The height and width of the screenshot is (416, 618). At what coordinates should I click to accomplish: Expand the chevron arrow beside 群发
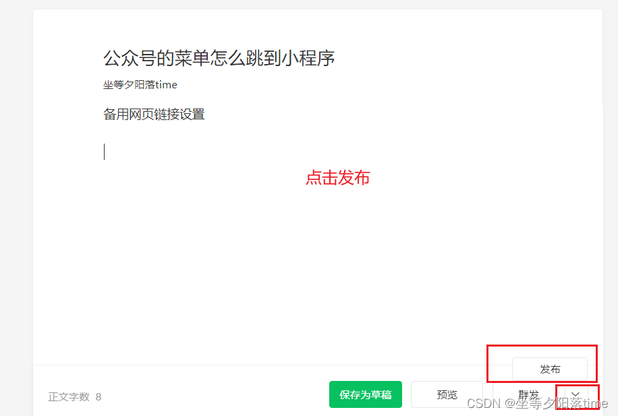point(575,394)
